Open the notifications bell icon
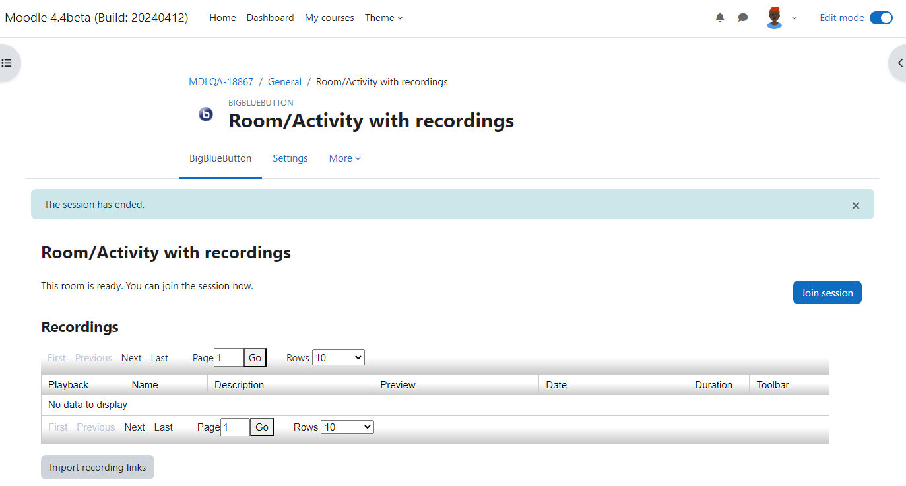 point(720,18)
